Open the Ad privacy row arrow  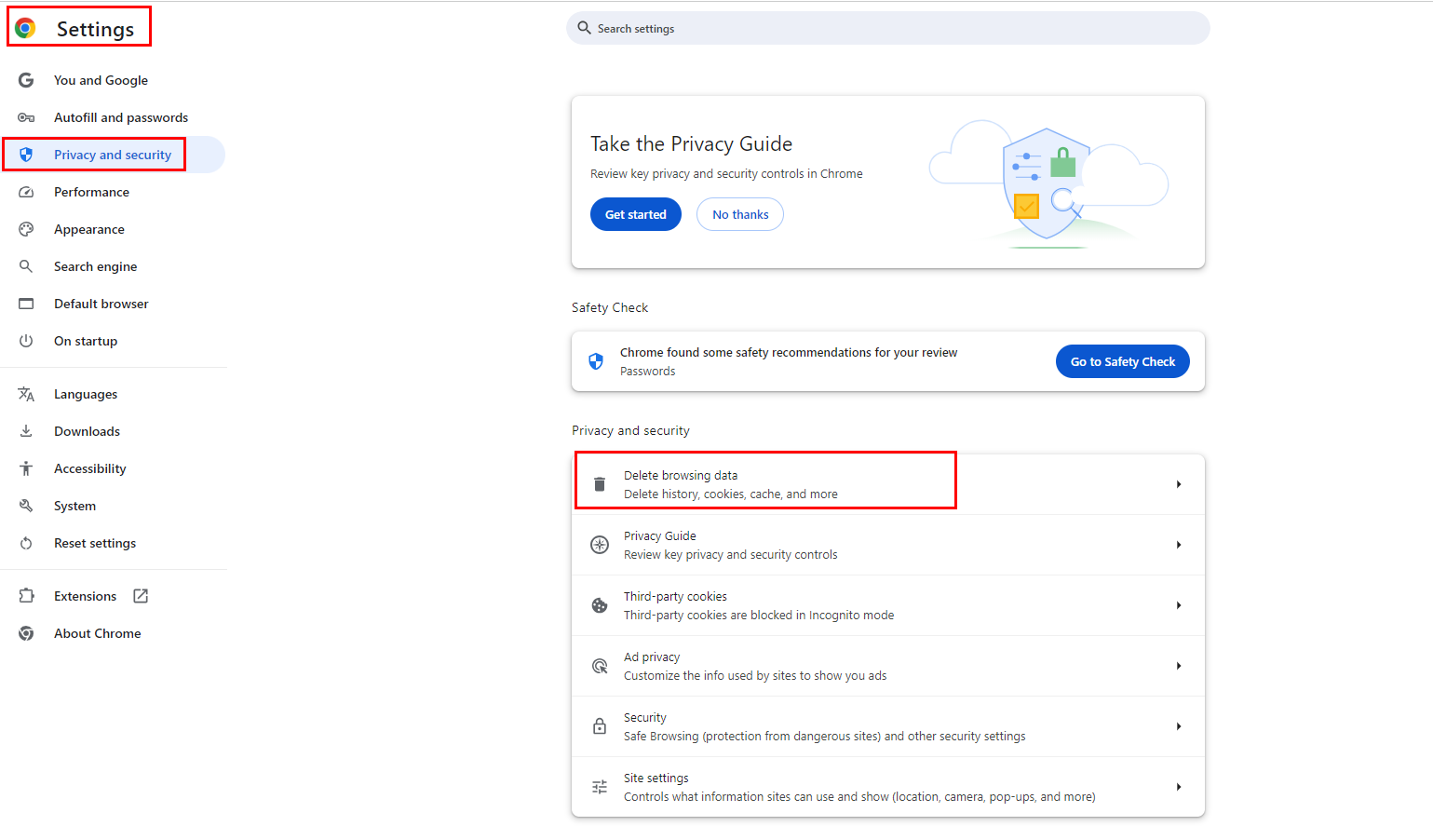click(x=1178, y=666)
